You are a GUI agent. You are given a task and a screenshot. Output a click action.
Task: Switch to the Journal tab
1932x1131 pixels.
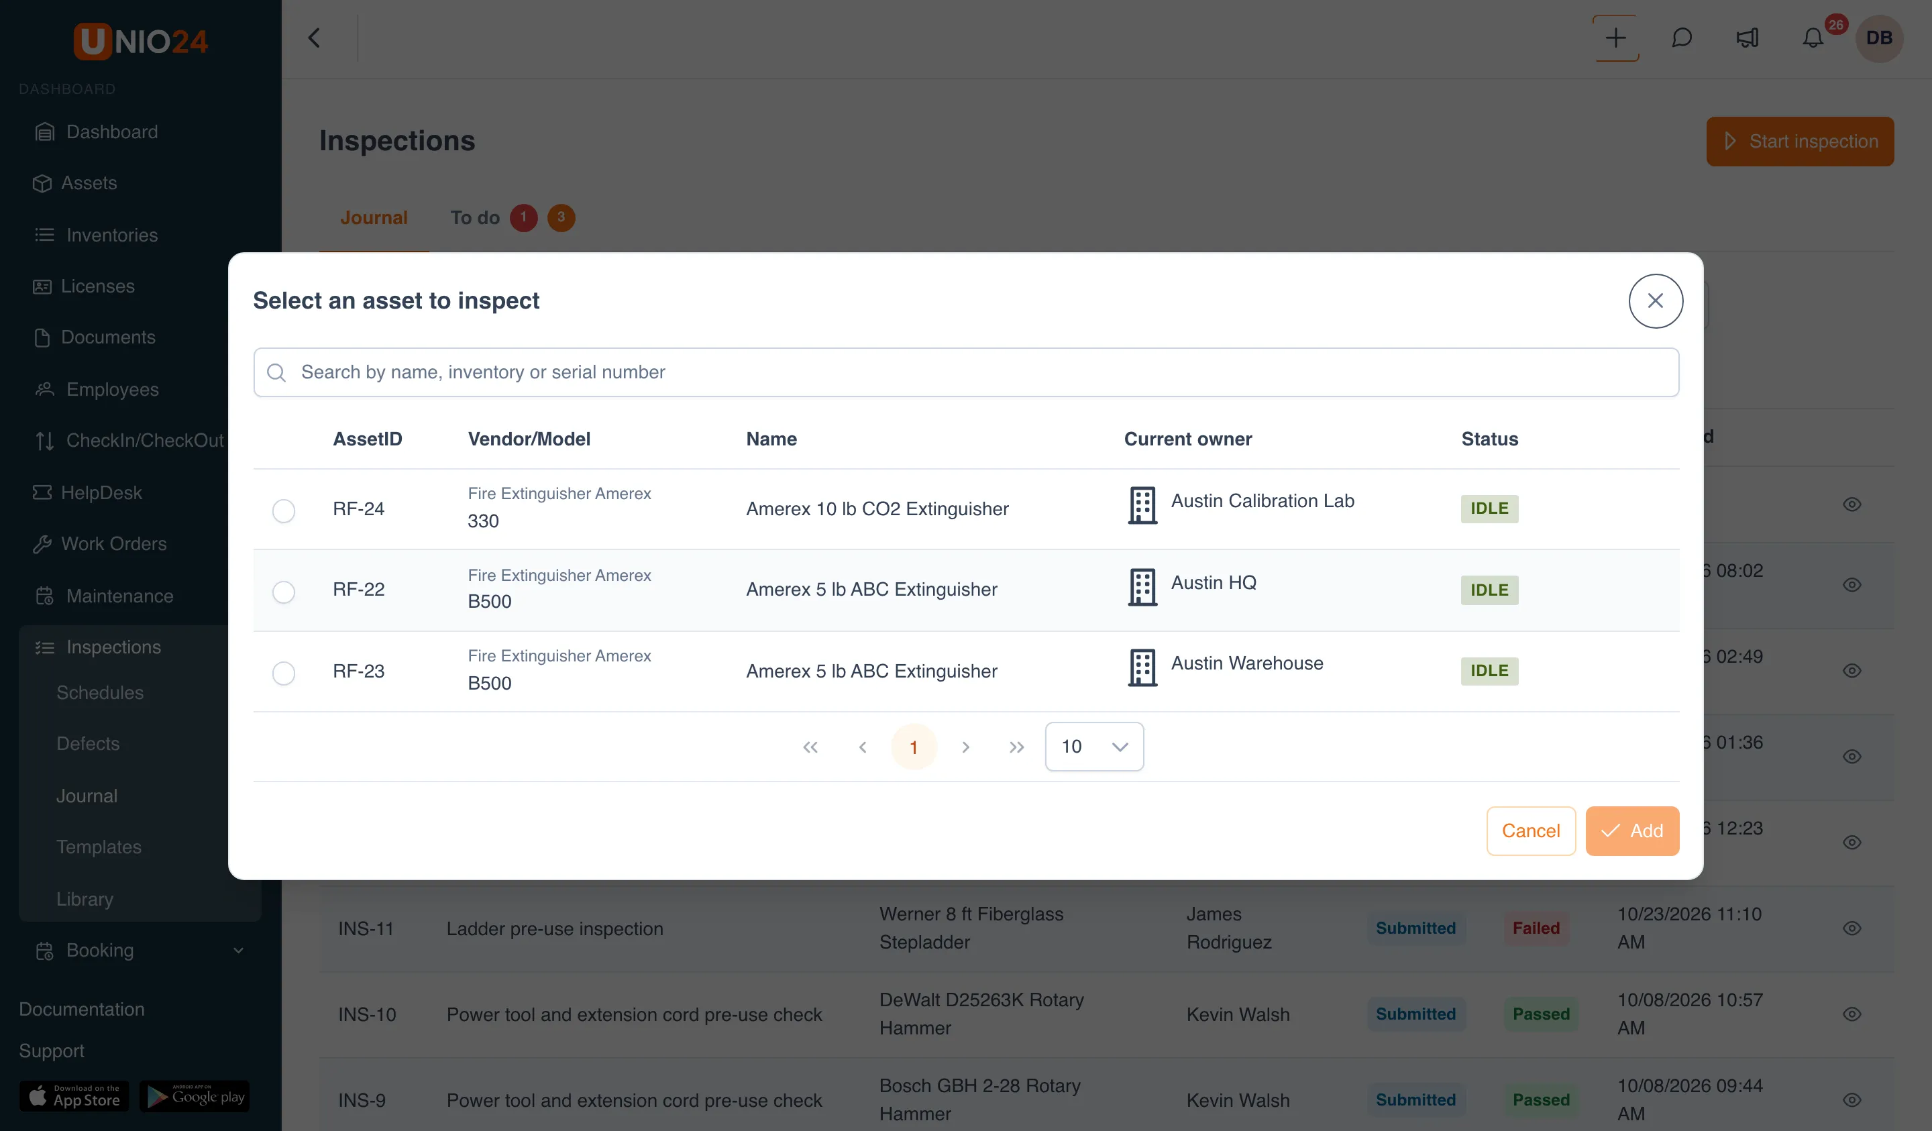pyautogui.click(x=374, y=218)
